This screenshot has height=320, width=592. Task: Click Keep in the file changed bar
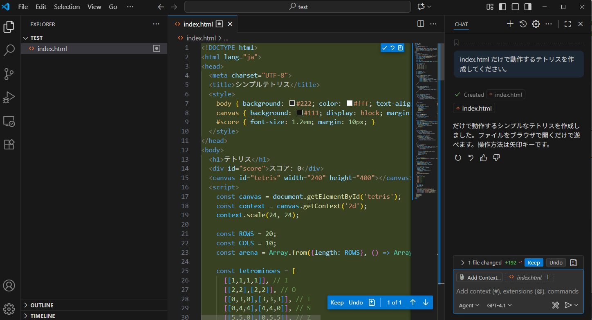click(x=534, y=262)
